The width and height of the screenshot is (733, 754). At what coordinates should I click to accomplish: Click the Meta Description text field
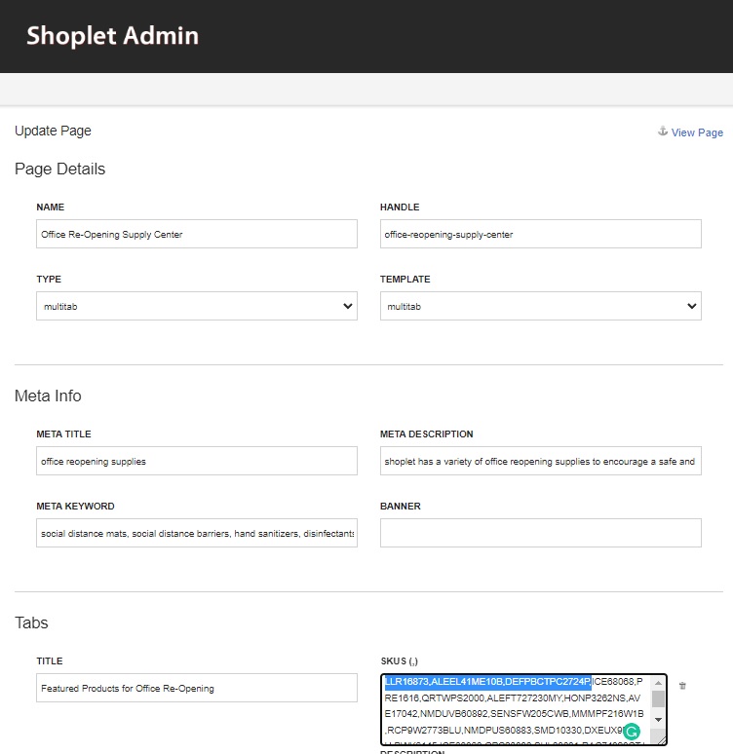[x=540, y=461]
